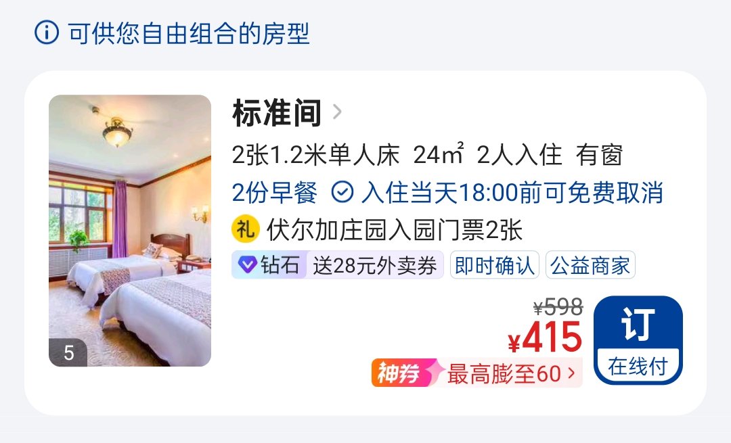Expand 标准间 room details via chevron

pyautogui.click(x=338, y=112)
